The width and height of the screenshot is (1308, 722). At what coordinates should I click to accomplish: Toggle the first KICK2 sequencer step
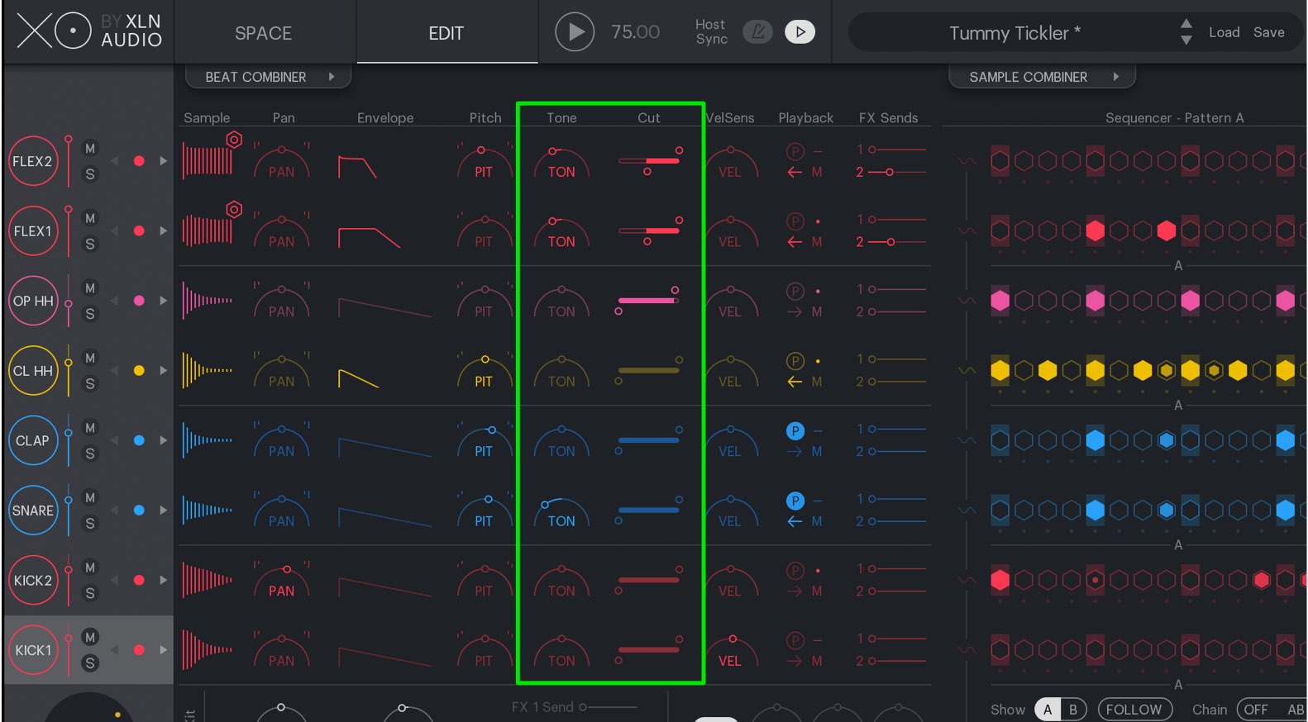[x=1000, y=580]
